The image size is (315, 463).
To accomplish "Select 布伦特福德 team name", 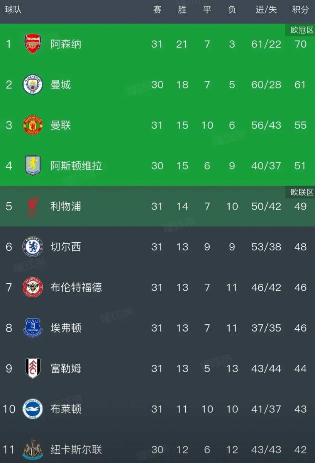I will click(x=76, y=288).
